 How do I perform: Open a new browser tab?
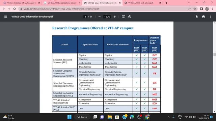166,3
